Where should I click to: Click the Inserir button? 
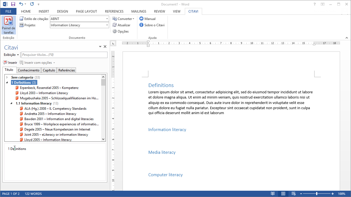pos(10,63)
